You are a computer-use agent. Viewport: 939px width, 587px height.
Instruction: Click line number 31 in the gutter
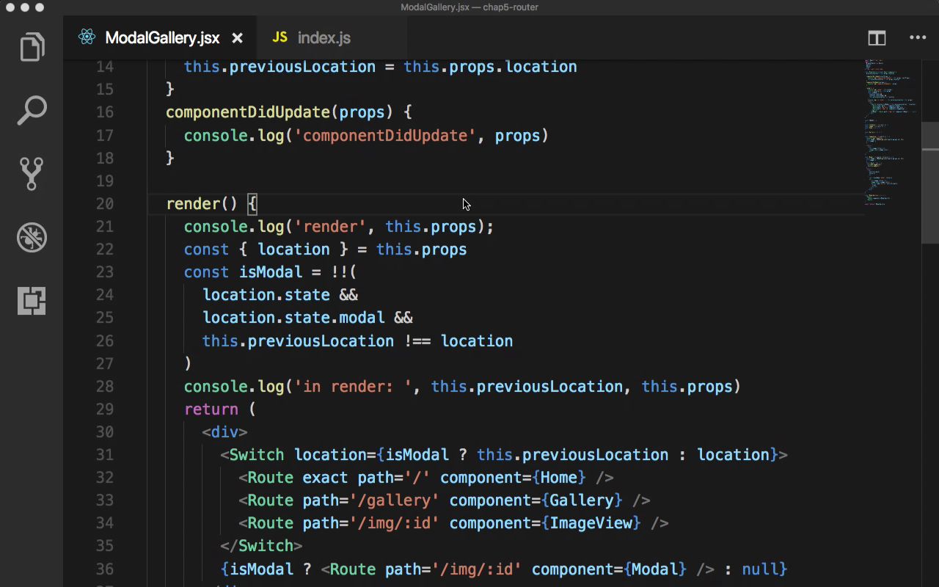click(104, 455)
